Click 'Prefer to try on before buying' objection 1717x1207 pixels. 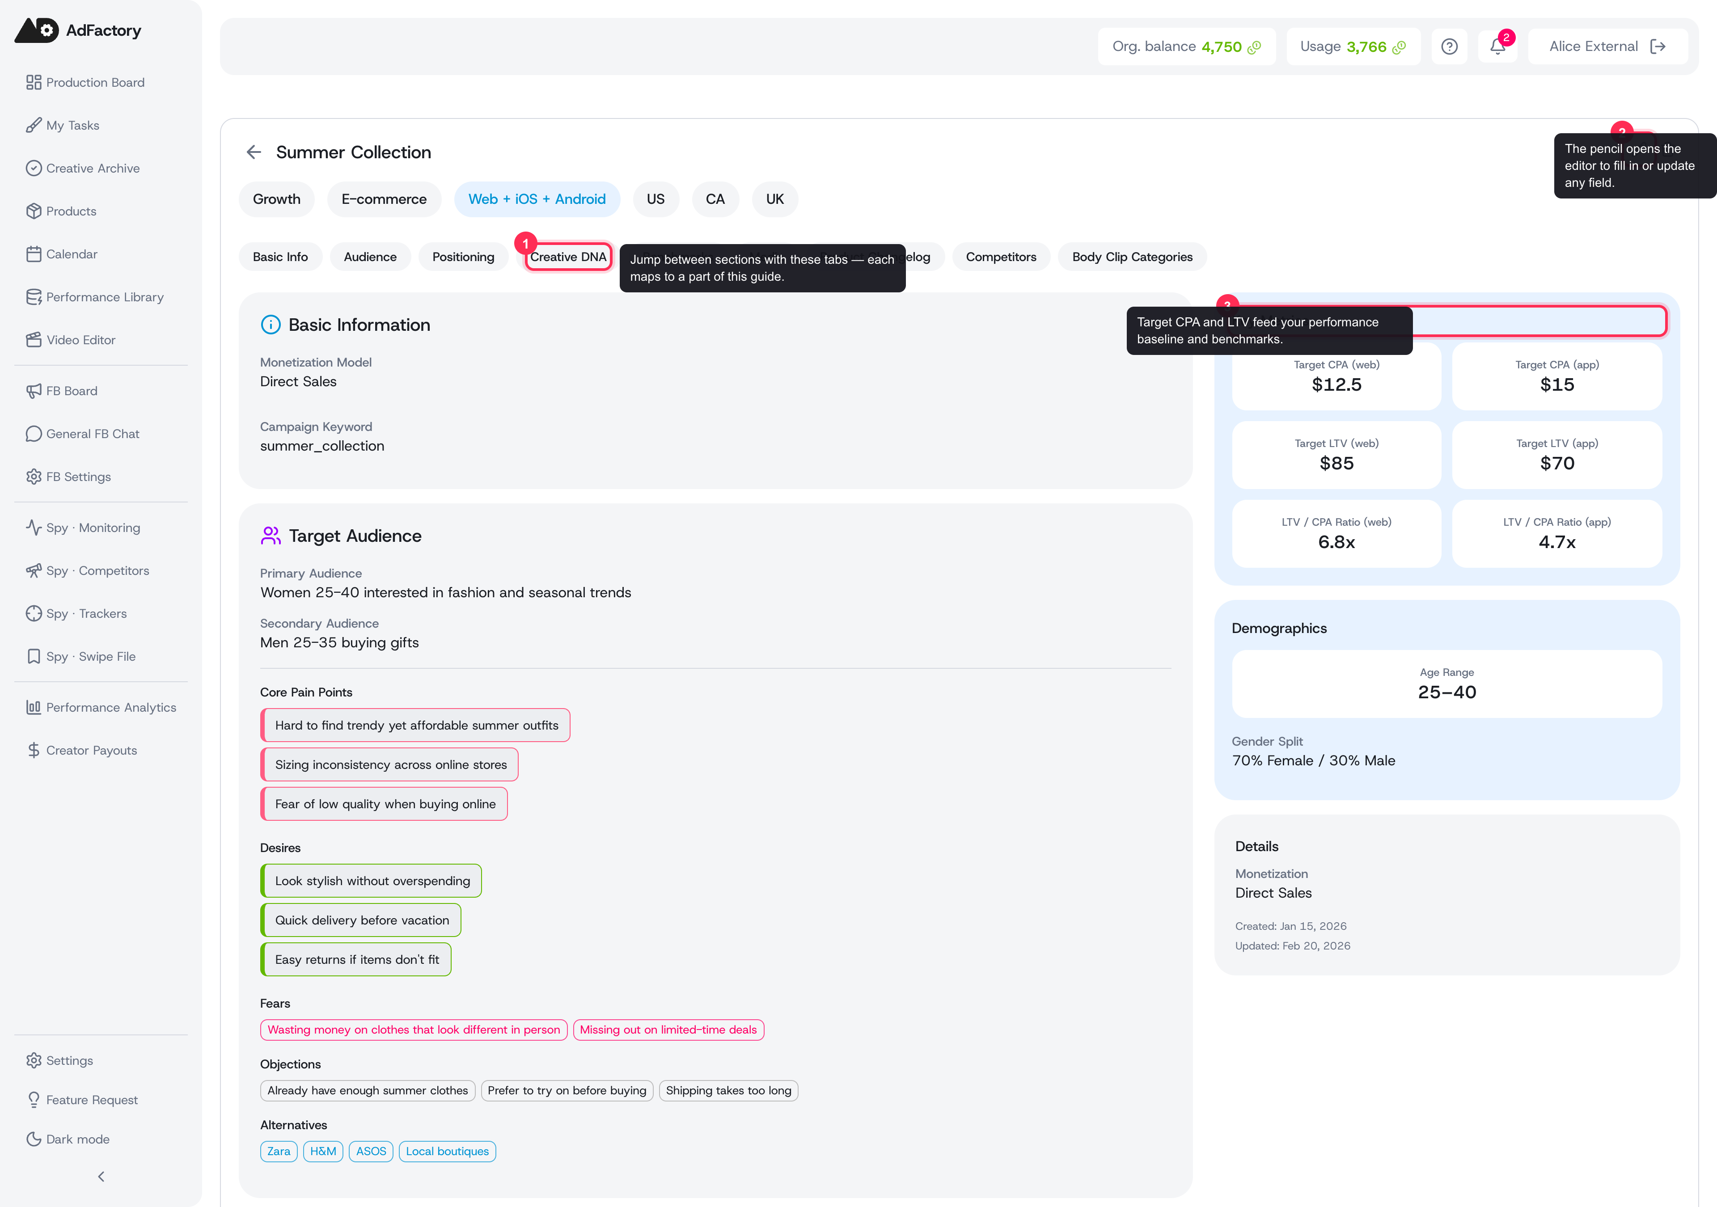(x=567, y=1090)
